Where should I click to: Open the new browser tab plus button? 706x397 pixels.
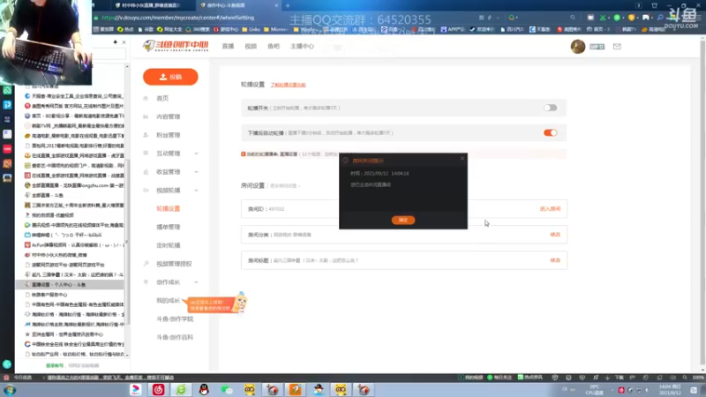coord(288,5)
